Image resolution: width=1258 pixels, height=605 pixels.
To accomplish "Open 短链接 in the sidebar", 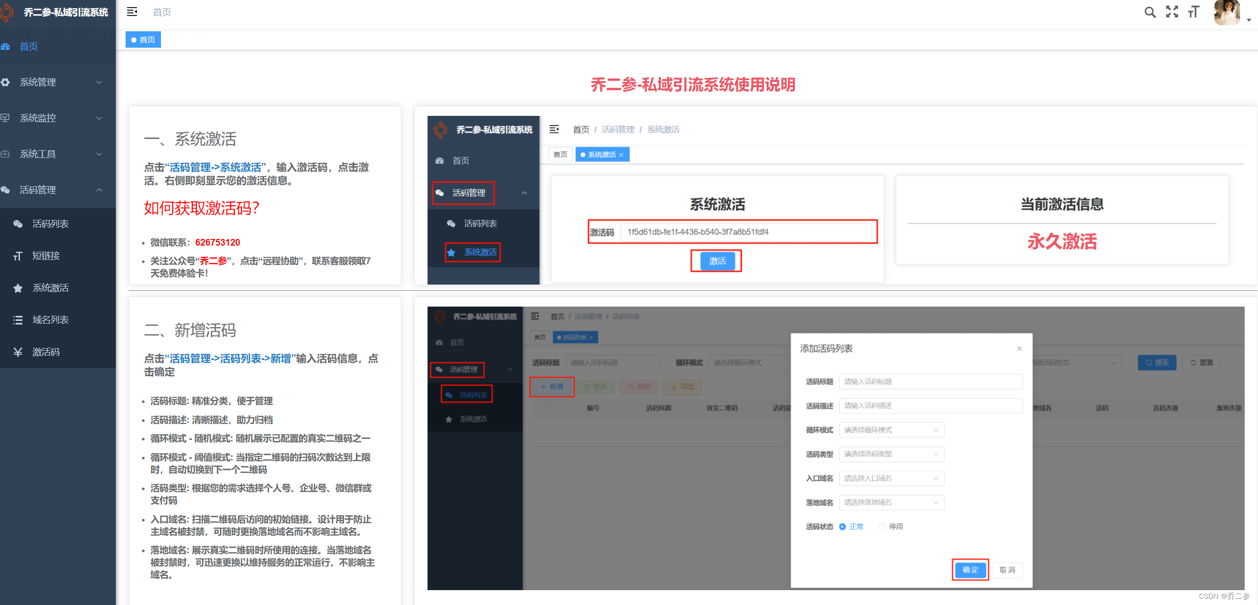I will tap(46, 256).
